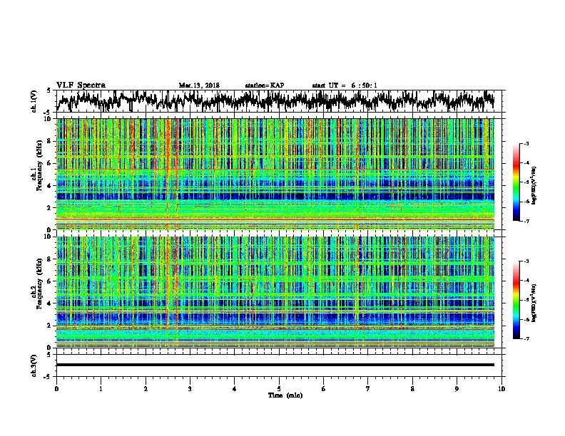Click the "VLF Spectra" title text
Viewport: 565px width, 436px height.
[x=81, y=85]
